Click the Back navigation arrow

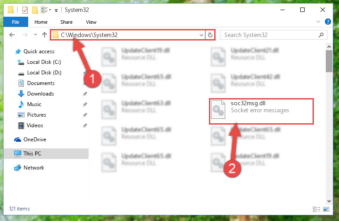point(12,35)
